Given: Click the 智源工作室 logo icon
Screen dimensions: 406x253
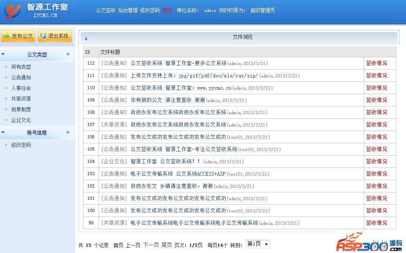Looking at the screenshot, I should click(12, 11).
